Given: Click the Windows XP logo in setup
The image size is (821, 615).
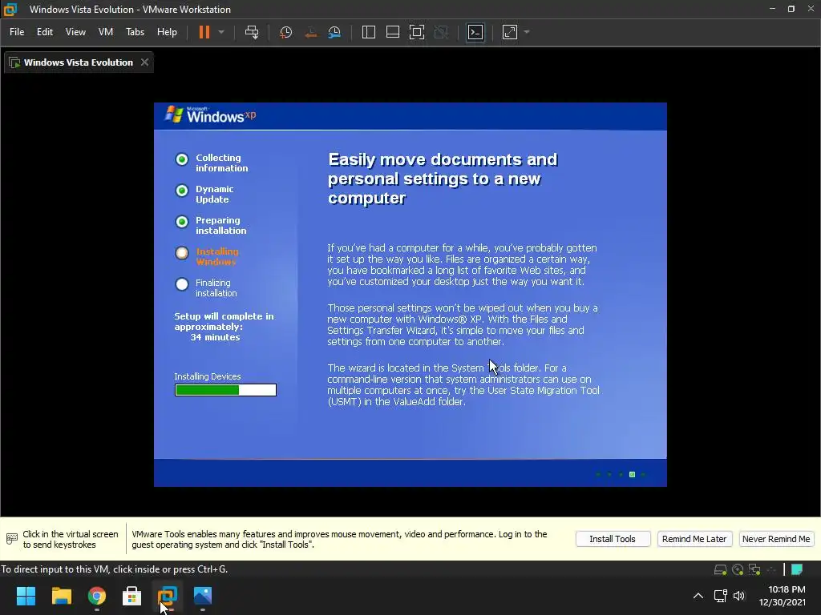Looking at the screenshot, I should [211, 115].
